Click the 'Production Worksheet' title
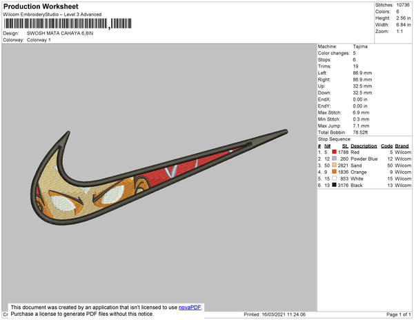Image resolution: width=414 pixels, height=320 pixels. tap(41, 6)
